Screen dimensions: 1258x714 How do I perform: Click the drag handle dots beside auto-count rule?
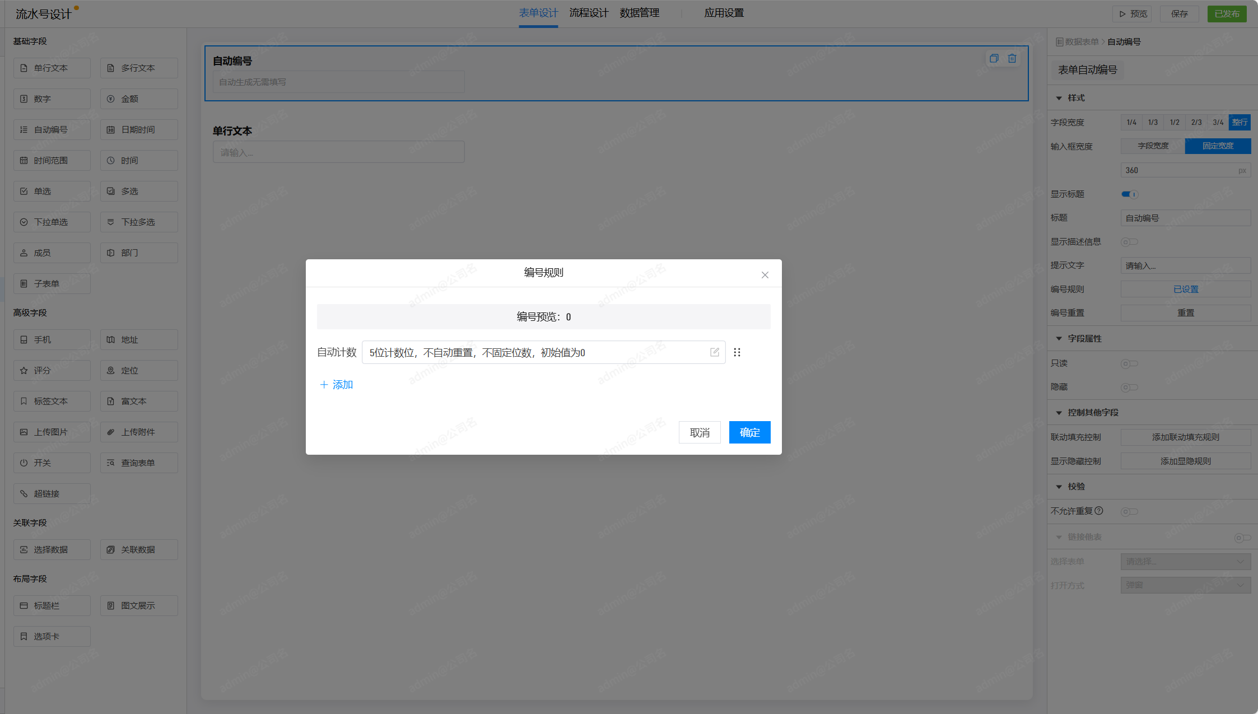click(x=737, y=352)
